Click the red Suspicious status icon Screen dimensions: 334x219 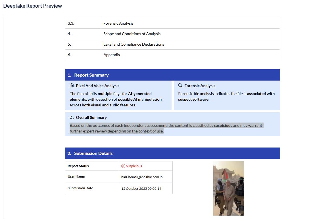123,166
